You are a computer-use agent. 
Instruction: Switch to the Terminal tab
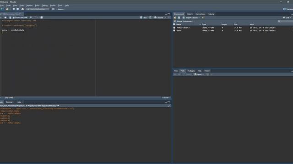[9, 102]
